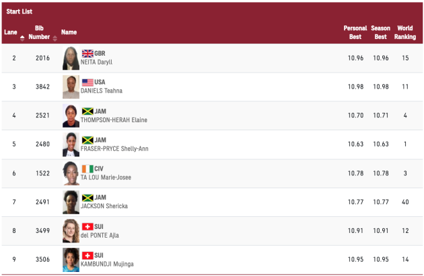
Task: Click the Season Best column header
Action: pyautogui.click(x=380, y=32)
